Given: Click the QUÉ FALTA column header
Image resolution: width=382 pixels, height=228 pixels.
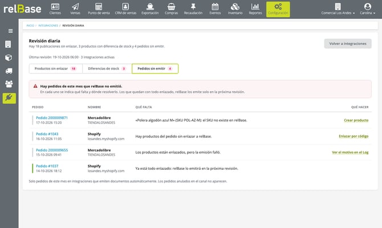Looking at the screenshot, I should click(x=144, y=107).
